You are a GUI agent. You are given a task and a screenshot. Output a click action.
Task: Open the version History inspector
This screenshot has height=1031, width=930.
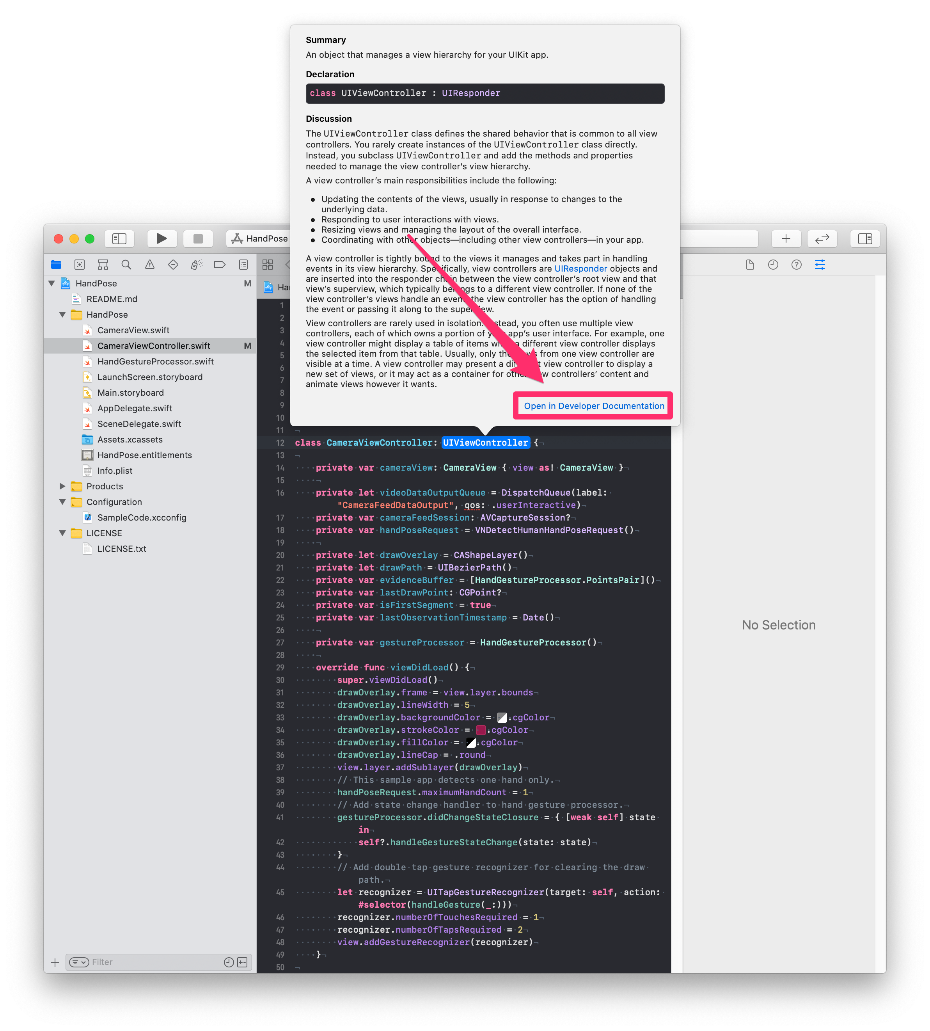(773, 264)
